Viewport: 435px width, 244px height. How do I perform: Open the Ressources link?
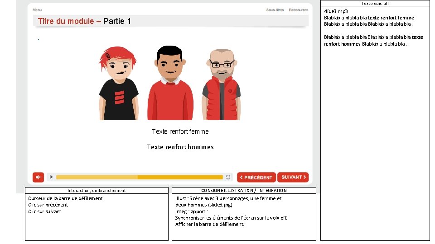(x=299, y=10)
